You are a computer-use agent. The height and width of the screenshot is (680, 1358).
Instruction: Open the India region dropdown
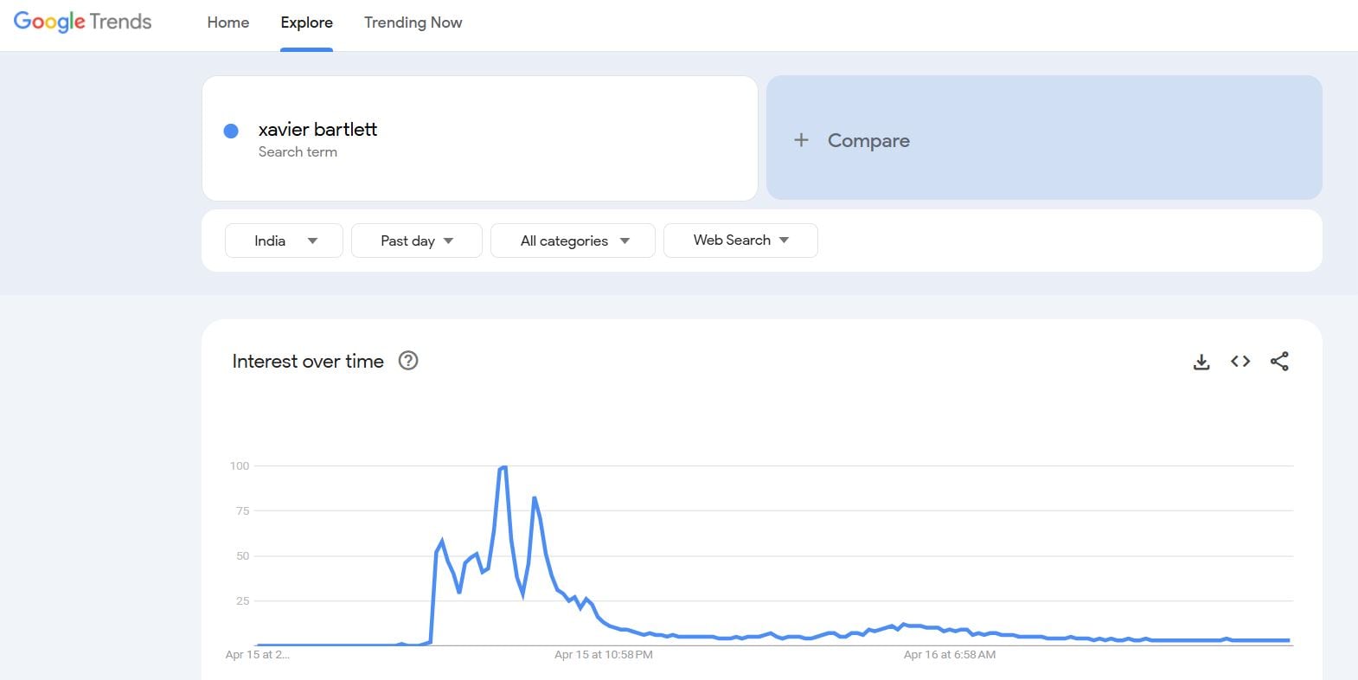point(284,241)
